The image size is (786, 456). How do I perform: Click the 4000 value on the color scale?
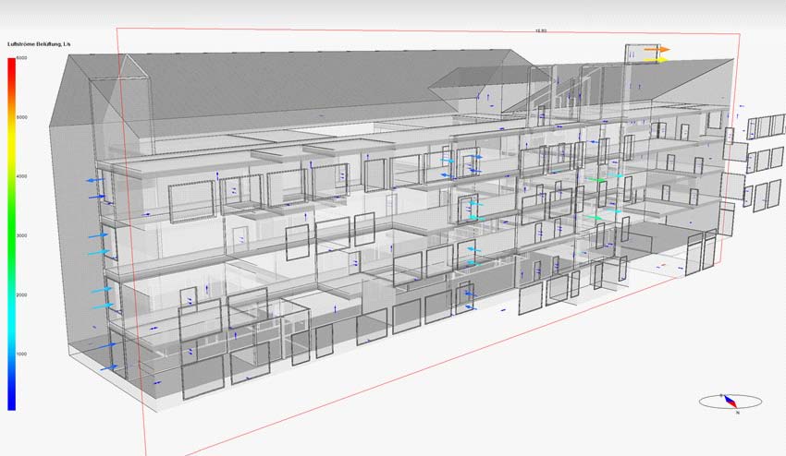[x=23, y=175]
